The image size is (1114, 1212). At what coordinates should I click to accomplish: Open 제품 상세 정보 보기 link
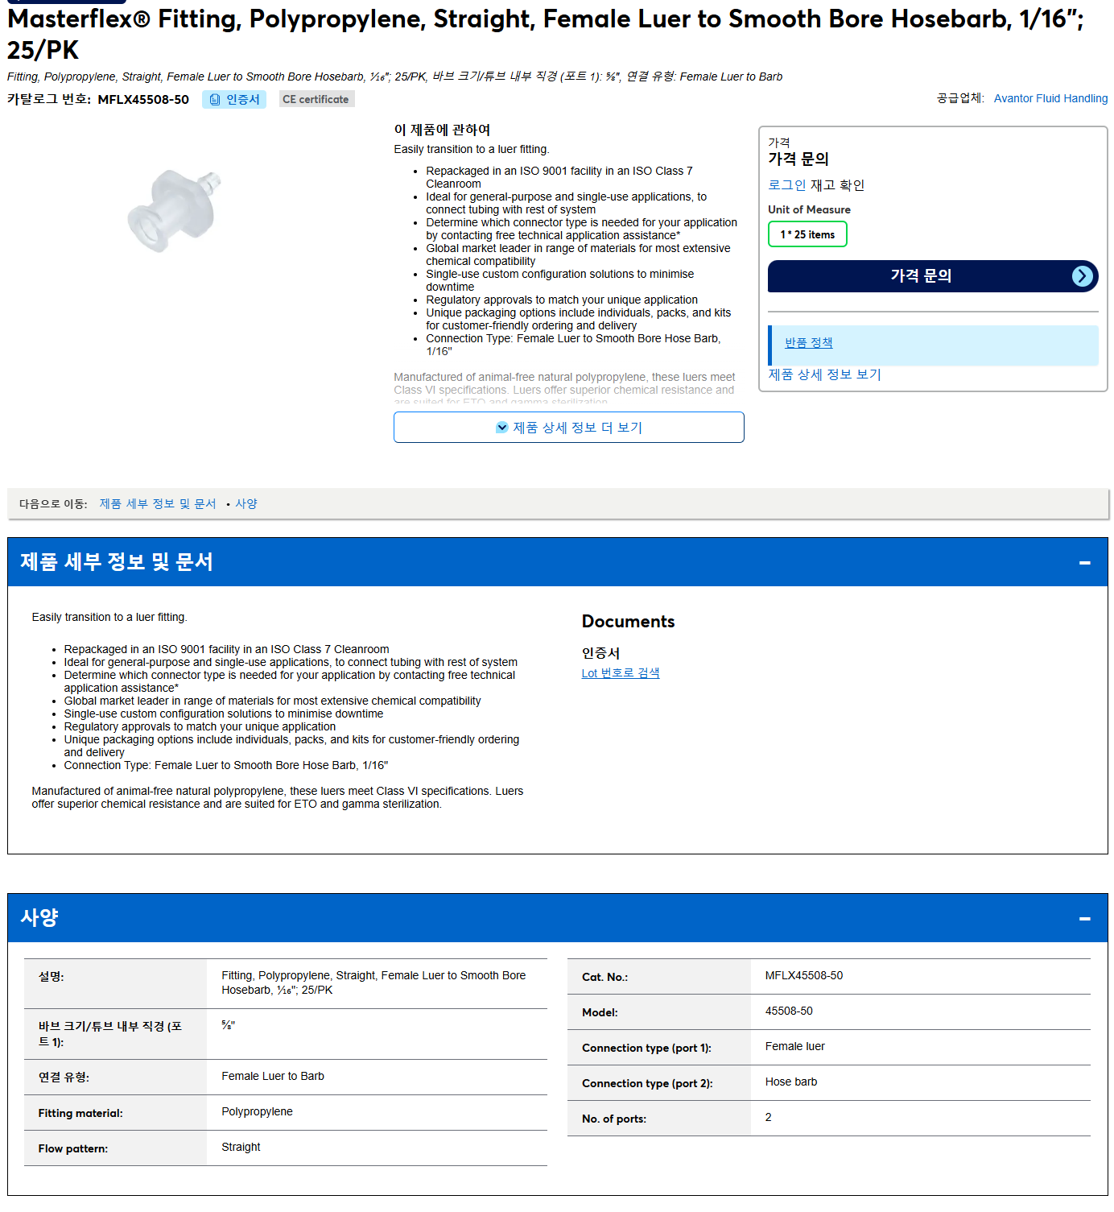tap(824, 374)
